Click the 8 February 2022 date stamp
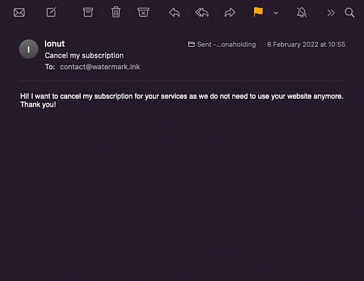 306,44
